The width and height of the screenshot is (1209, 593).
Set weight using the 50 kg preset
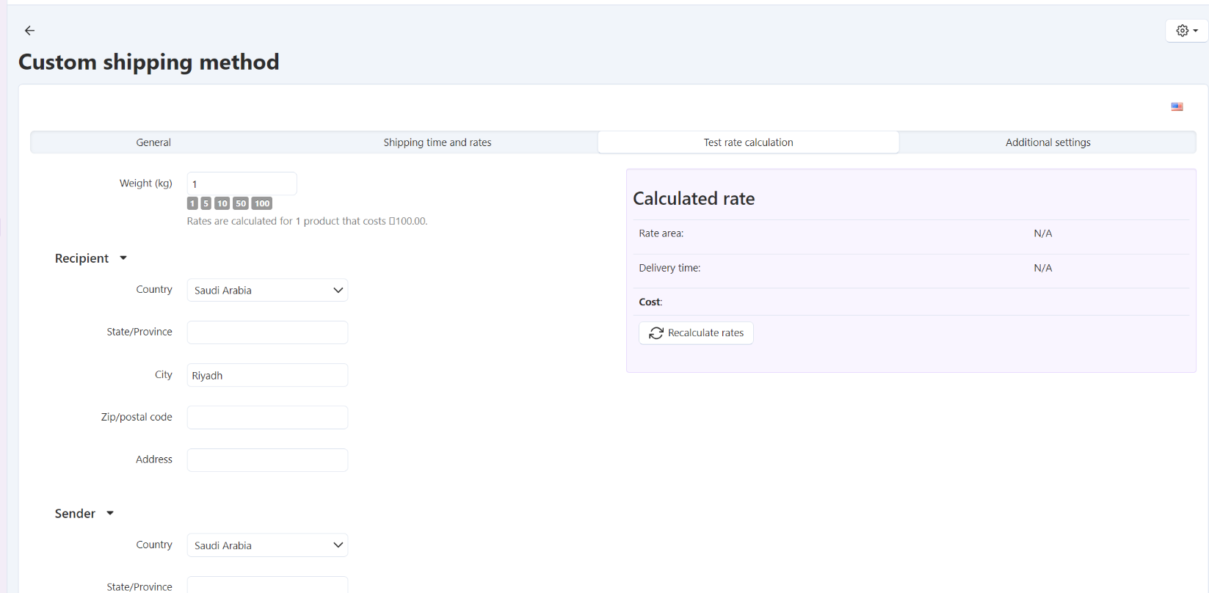coord(241,203)
